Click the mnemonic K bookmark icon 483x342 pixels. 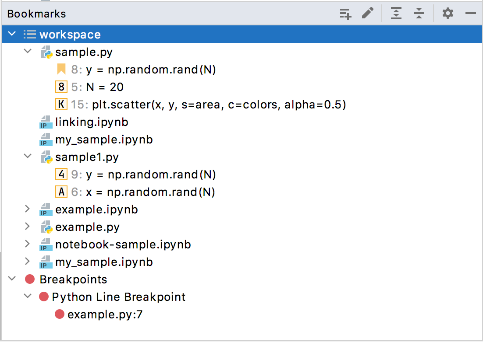61,105
